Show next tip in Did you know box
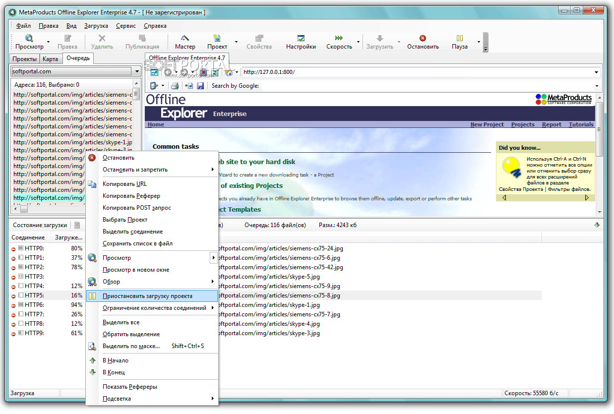The image size is (614, 414). point(587,197)
